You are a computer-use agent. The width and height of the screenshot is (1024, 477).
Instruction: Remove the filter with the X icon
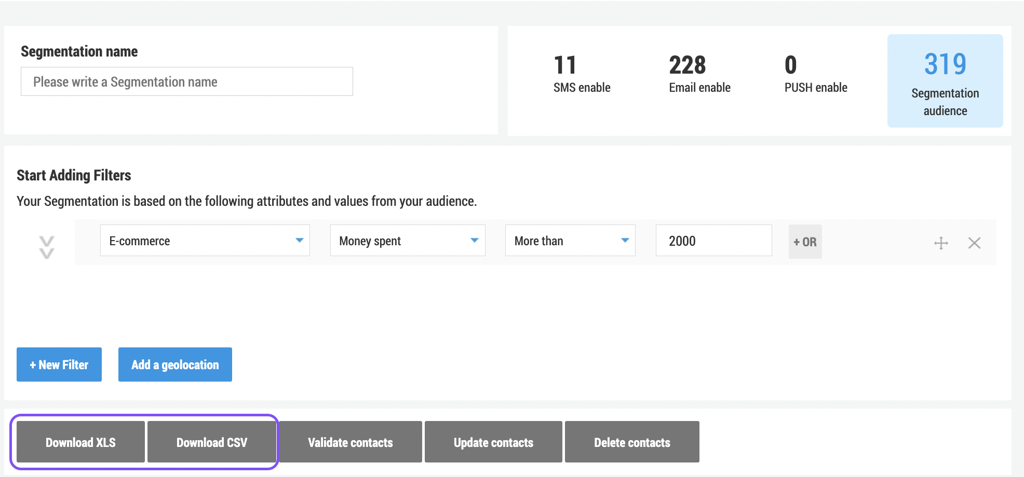click(x=974, y=243)
